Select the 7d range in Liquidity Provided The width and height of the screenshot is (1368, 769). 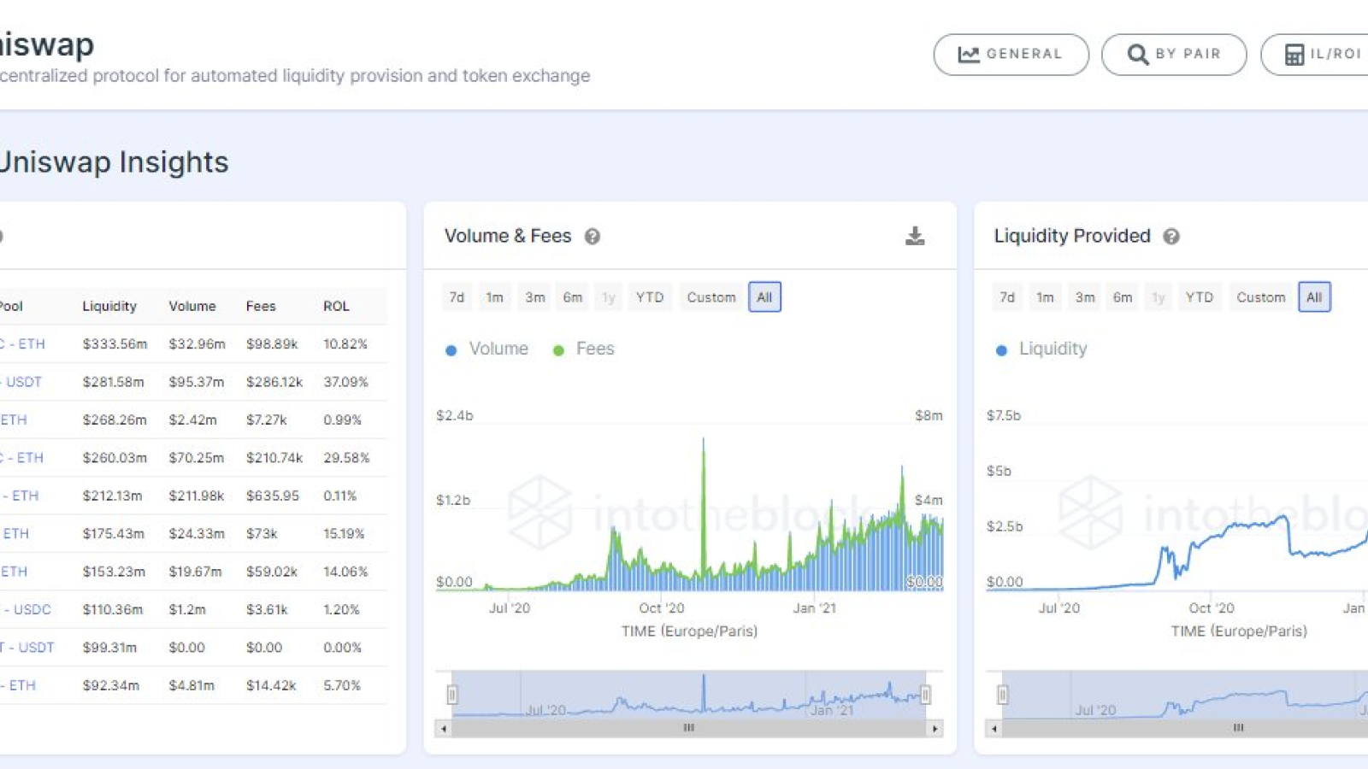[x=1007, y=297]
